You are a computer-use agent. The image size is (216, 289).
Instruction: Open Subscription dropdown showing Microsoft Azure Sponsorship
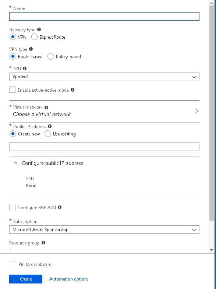104,229
